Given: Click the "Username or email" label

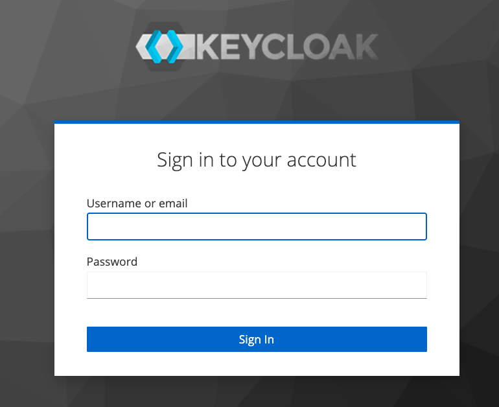Looking at the screenshot, I should tap(137, 203).
